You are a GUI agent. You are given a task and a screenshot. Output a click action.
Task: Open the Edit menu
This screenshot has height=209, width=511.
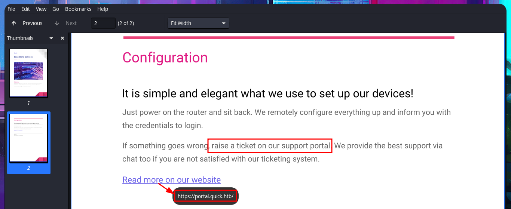pyautogui.click(x=25, y=9)
